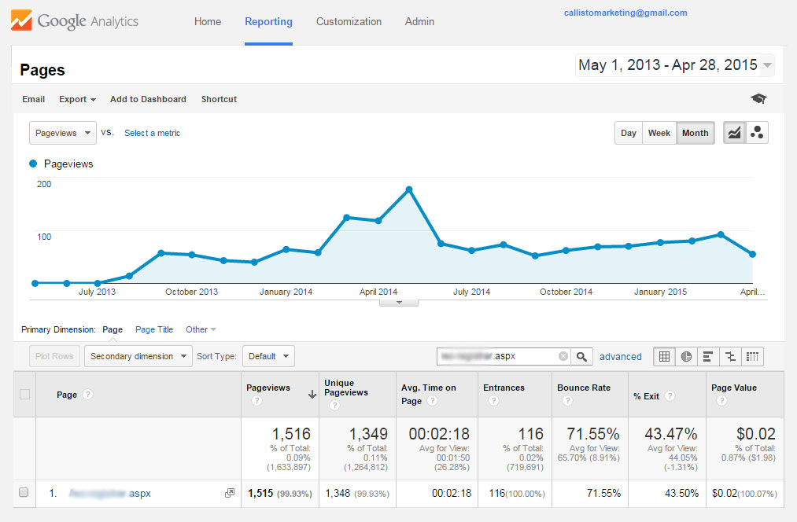Select the data table view icon
Screen dimensions: 797x522
click(664, 356)
